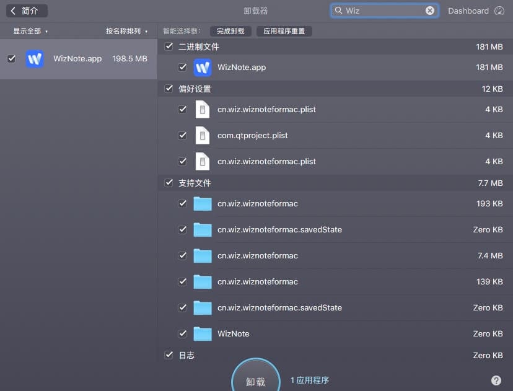Click the folder icon of cn.wiz.wiznoteformac.savedState
513x391 pixels.
point(203,229)
